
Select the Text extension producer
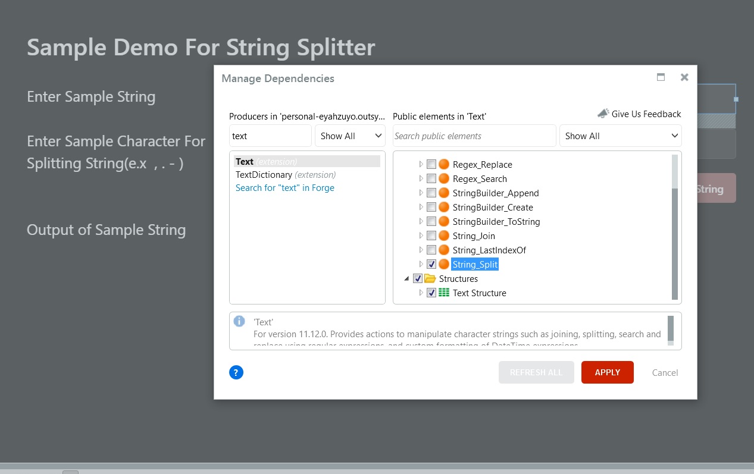[307, 161]
